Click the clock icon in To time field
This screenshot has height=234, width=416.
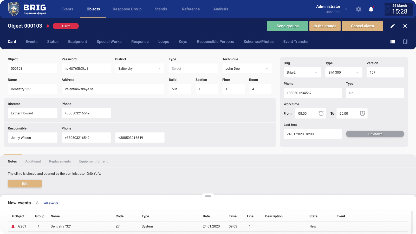click(362, 113)
